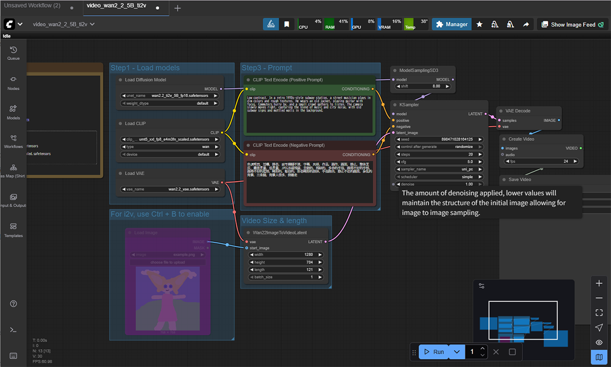Toggle the bottom console panel
Image resolution: width=611 pixels, height=367 pixels.
13,330
